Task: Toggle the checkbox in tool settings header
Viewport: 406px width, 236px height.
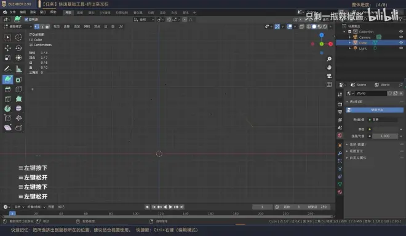Action: click(26, 20)
